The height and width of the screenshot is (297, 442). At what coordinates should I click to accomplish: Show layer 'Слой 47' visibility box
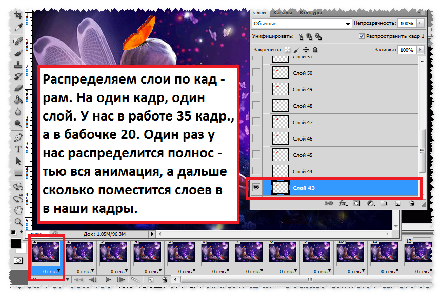pos(256,122)
